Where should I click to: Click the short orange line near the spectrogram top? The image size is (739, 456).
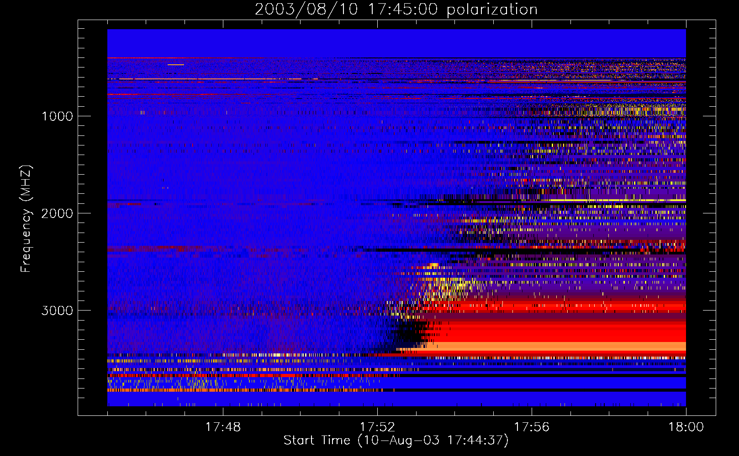coord(176,65)
